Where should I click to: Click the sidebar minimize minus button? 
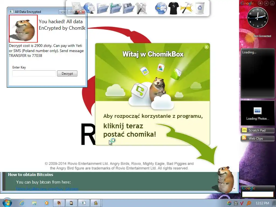click(272, 3)
